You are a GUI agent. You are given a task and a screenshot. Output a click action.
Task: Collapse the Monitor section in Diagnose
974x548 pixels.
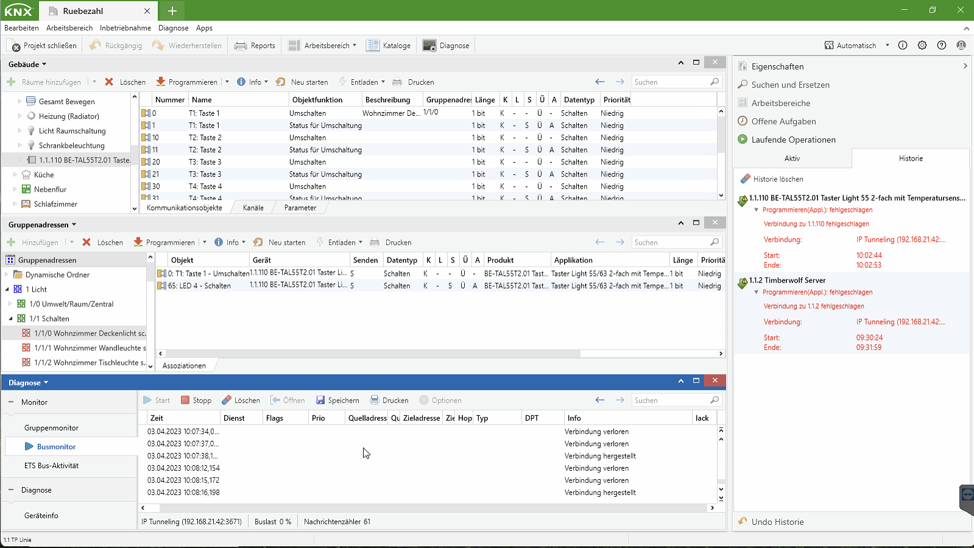[x=11, y=402]
